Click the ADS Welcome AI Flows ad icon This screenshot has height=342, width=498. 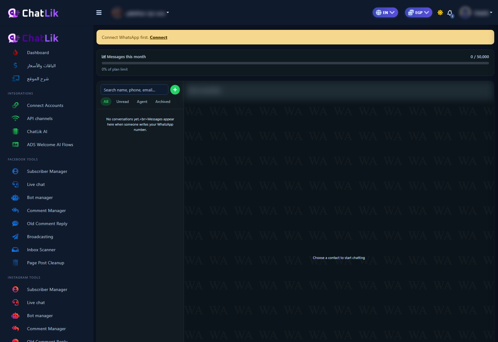coord(15,145)
